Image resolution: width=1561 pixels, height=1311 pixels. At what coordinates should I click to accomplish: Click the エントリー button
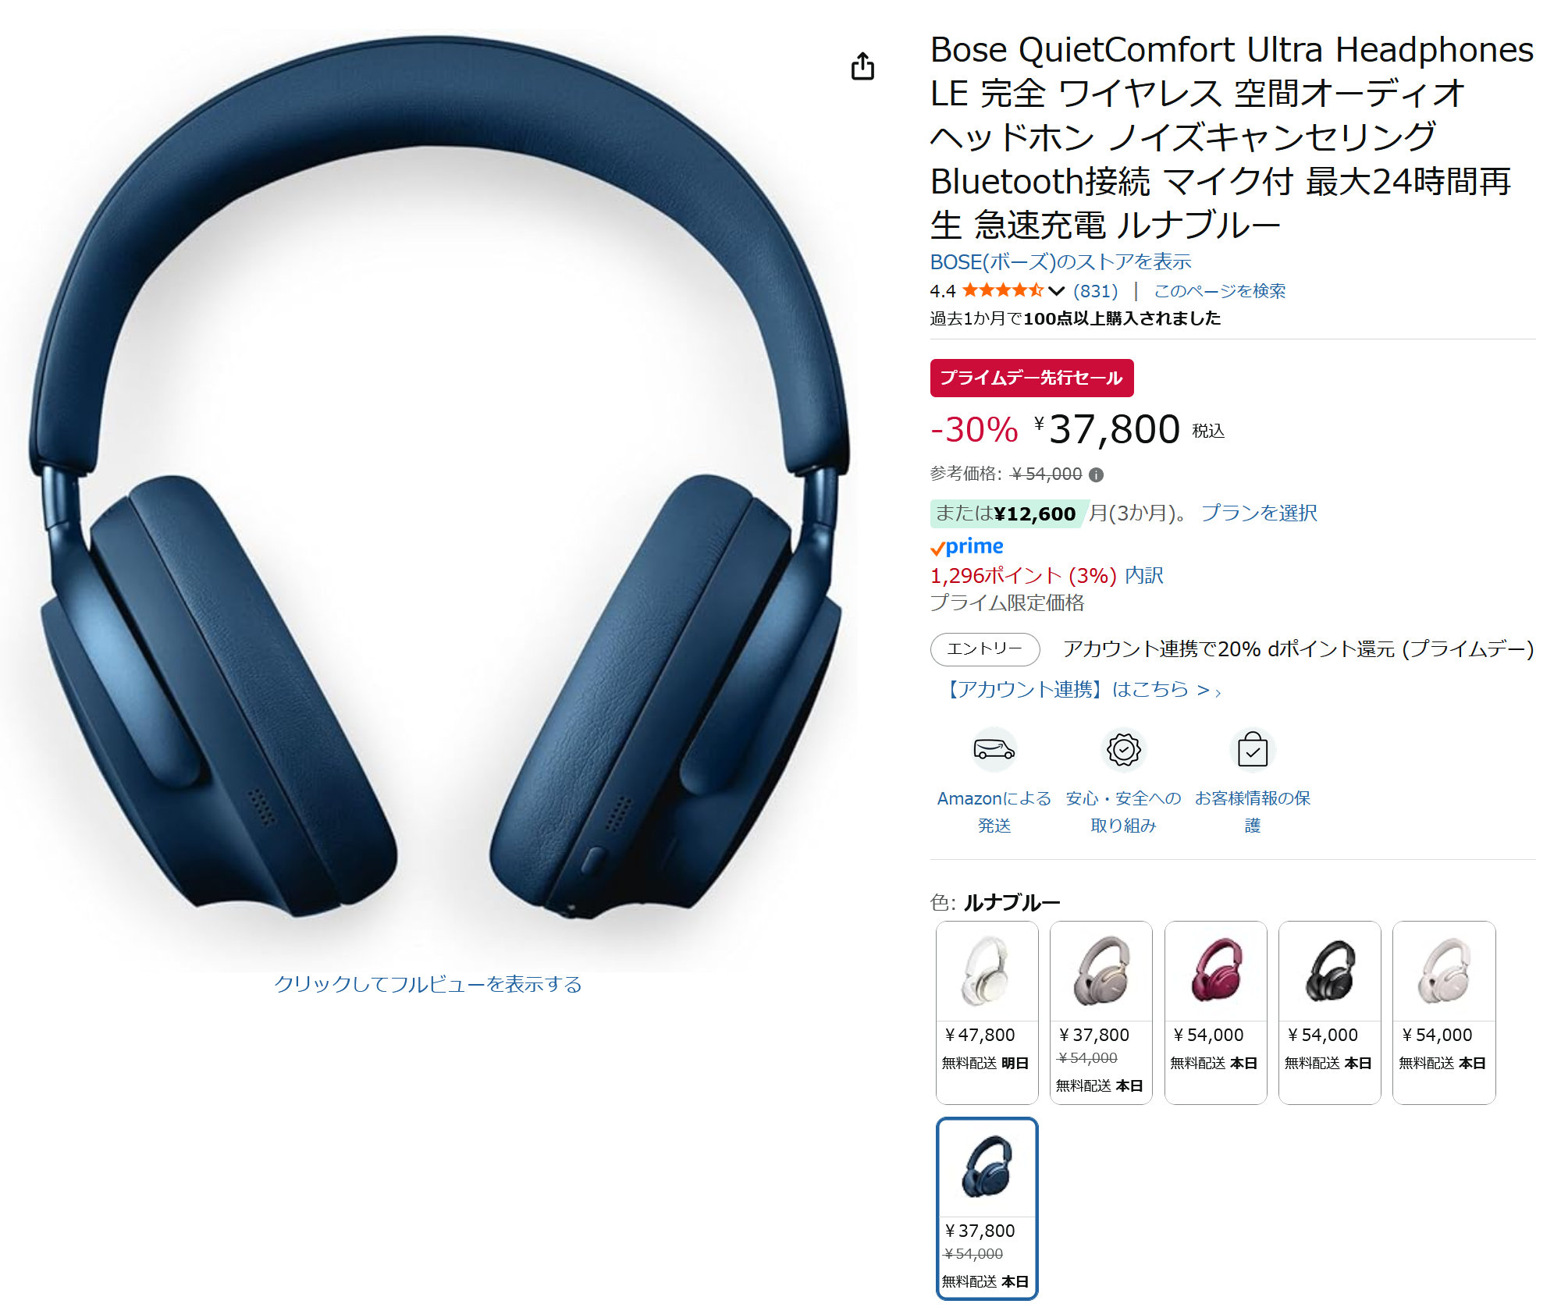click(x=984, y=649)
